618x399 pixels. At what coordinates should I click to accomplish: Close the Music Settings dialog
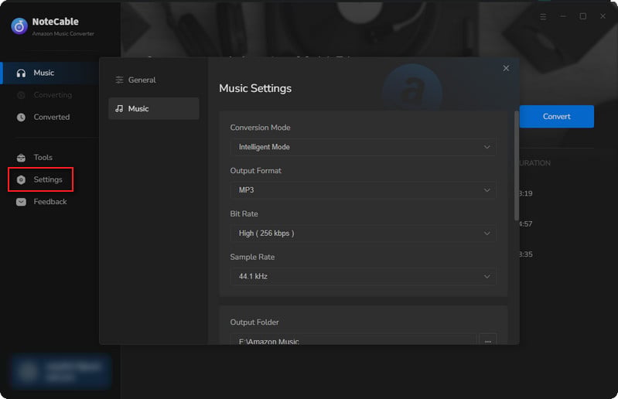click(x=506, y=68)
